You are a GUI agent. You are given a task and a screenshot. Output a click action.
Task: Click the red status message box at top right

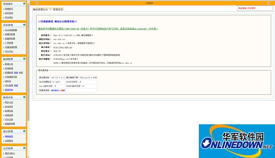[255, 8]
